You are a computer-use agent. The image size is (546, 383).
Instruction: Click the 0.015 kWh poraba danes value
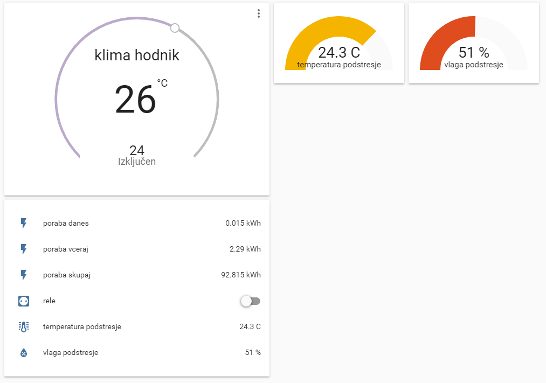[x=243, y=223]
